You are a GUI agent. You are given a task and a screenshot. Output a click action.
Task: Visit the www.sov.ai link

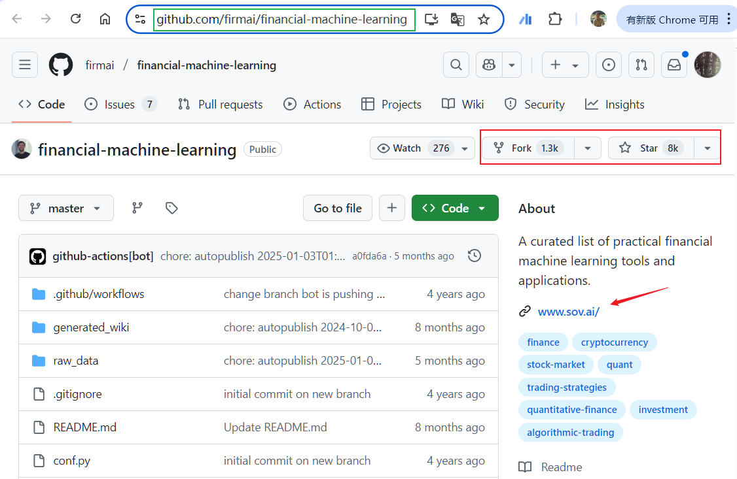pos(568,312)
